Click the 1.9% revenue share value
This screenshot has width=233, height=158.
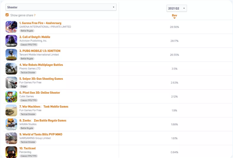click(x=174, y=111)
